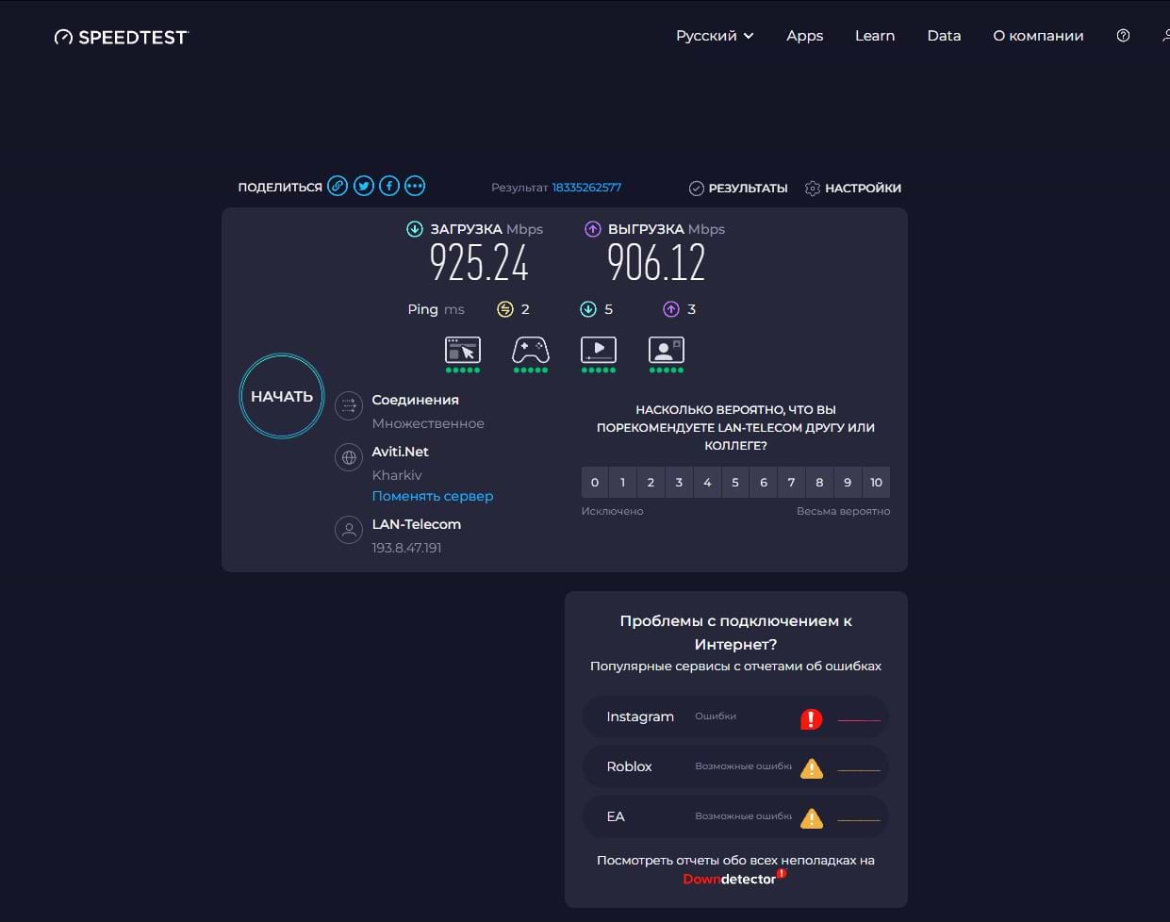Click the video chat quality icon
This screenshot has width=1170, height=922.
667,351
